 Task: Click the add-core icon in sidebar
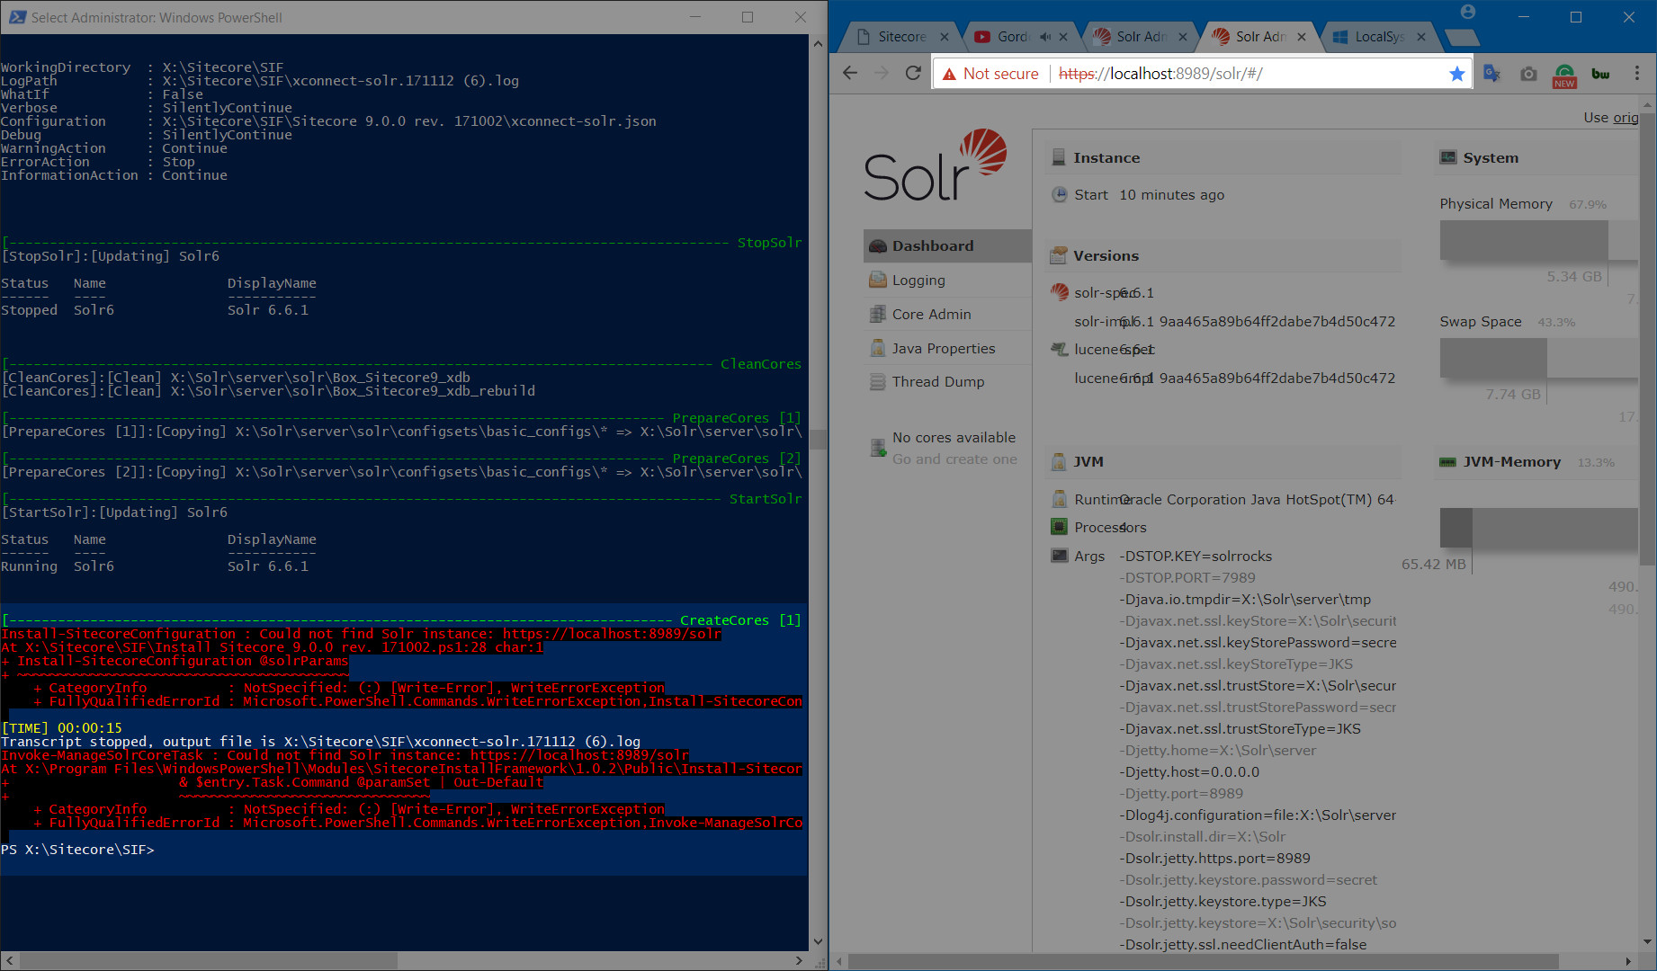878,448
